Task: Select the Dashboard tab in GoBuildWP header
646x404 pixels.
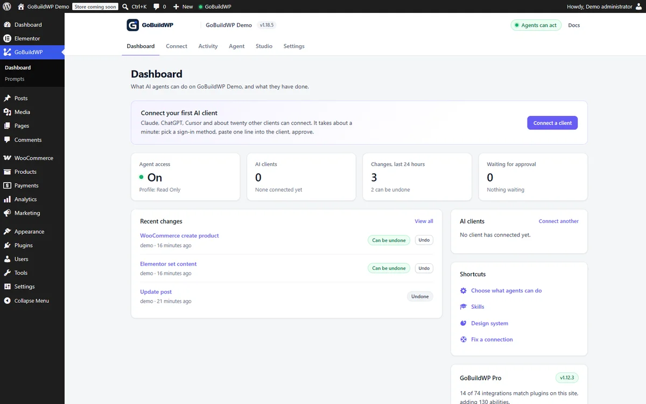Action: coord(141,46)
